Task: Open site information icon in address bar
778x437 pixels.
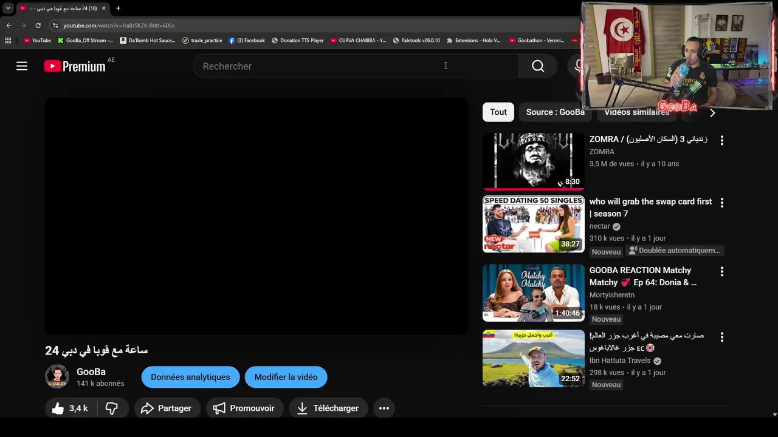Action: coord(55,25)
